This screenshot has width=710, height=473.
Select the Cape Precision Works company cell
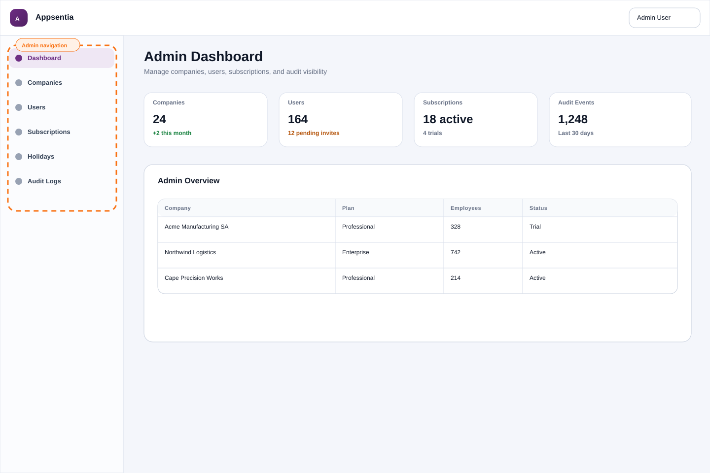(x=247, y=281)
